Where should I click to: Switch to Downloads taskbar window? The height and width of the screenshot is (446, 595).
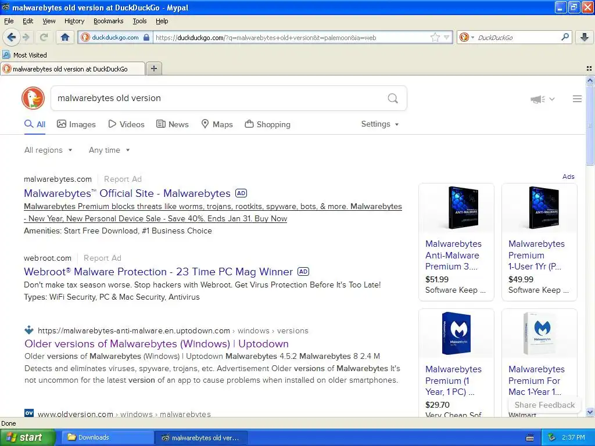(107, 437)
